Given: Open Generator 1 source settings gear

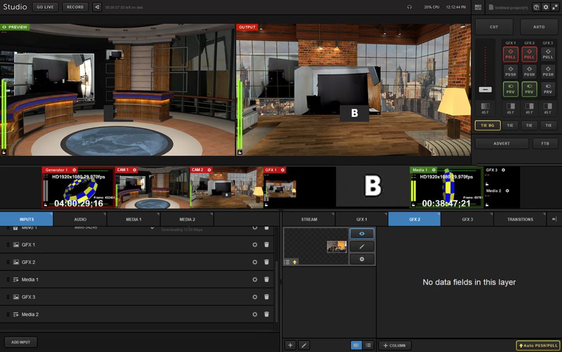Looking at the screenshot, I should 74,170.
